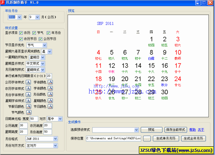Click the 保存当前样式 button

[x=176, y=130]
